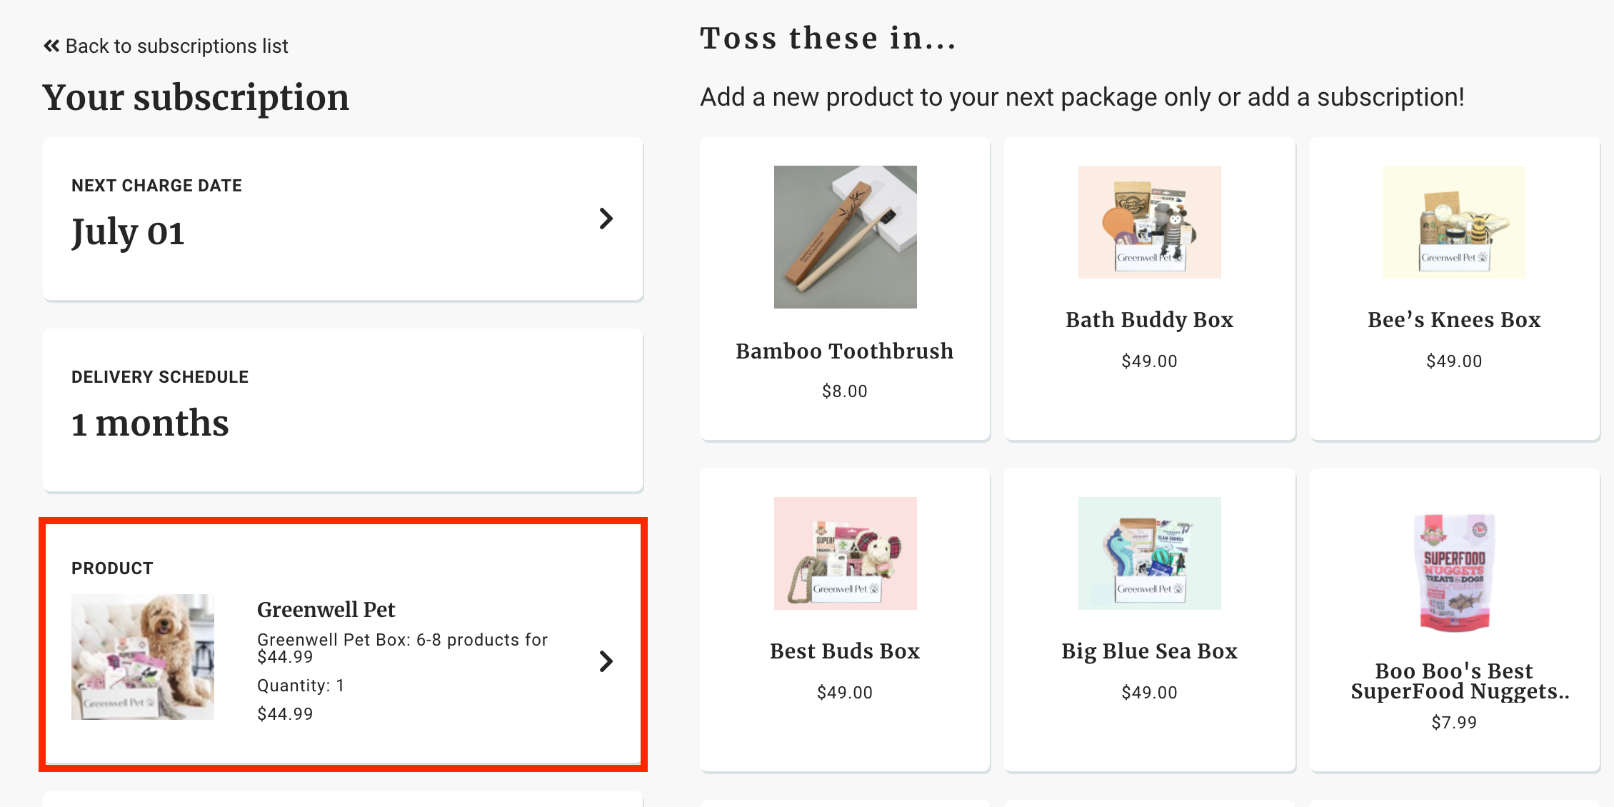Screen dimensions: 1614x807
Task: Open the Bamboo Toothbrush title
Action: click(844, 351)
